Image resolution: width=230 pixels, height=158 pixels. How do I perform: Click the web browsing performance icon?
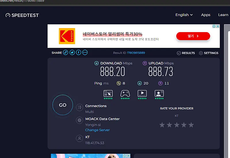coord(108,93)
